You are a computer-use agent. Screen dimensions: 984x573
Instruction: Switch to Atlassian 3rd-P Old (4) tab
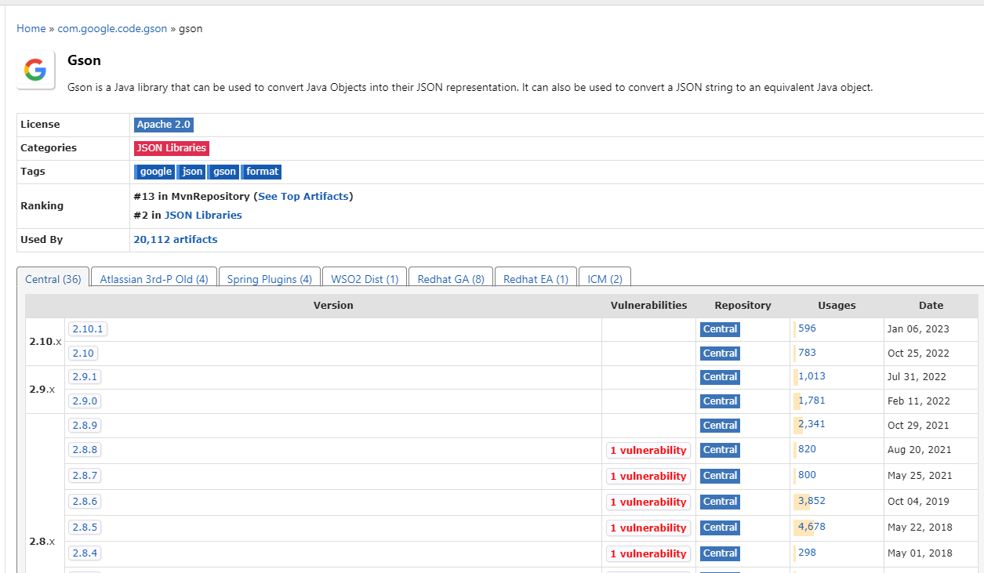coord(154,279)
